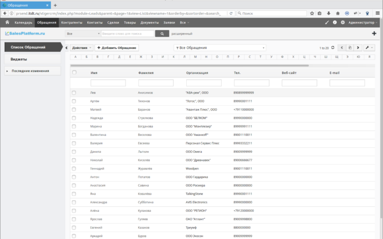Viewport: 383px width, 239px height.
Task: Open the Контакты module
Action: [x=95, y=22]
